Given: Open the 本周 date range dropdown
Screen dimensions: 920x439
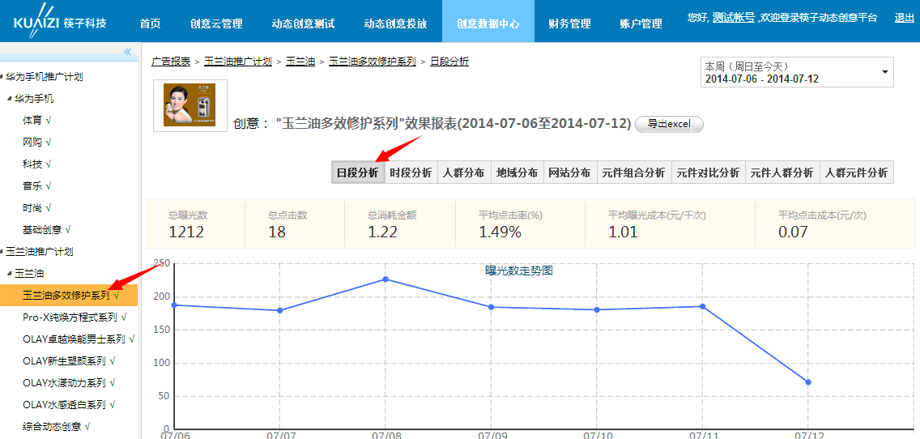Looking at the screenshot, I should click(797, 72).
